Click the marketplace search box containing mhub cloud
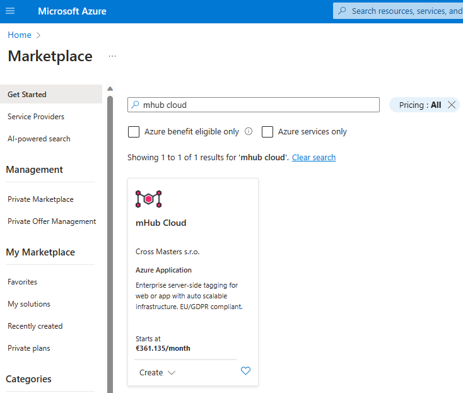463x393 pixels. pos(254,105)
